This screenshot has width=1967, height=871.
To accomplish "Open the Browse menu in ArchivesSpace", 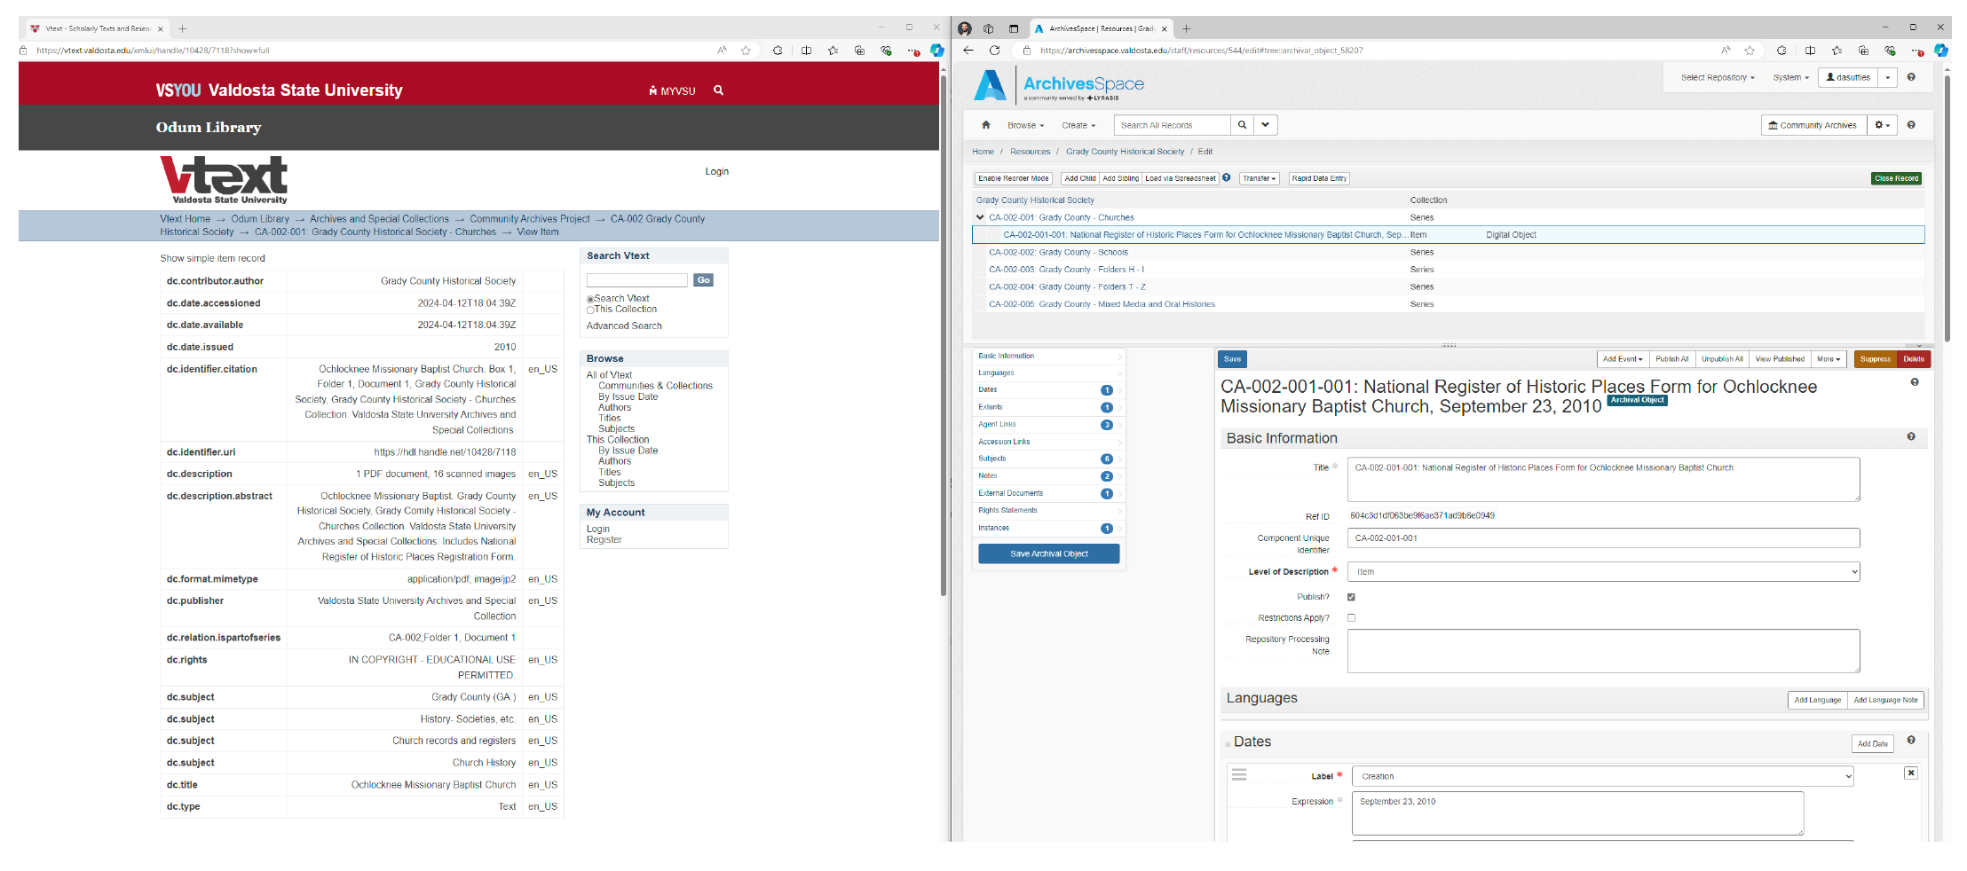I will (x=1025, y=125).
